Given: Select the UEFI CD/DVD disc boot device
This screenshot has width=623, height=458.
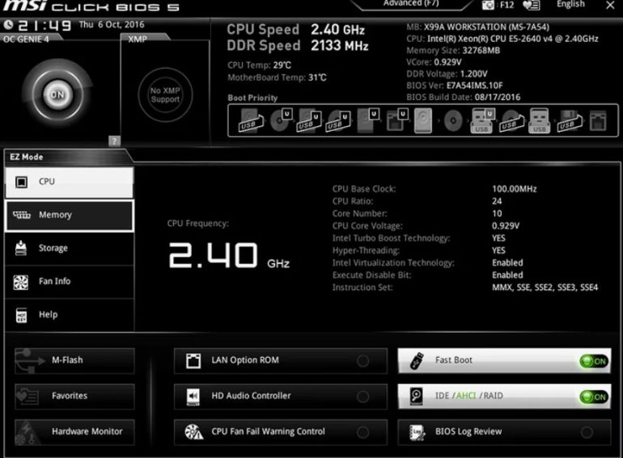Looking at the screenshot, I should [282, 120].
